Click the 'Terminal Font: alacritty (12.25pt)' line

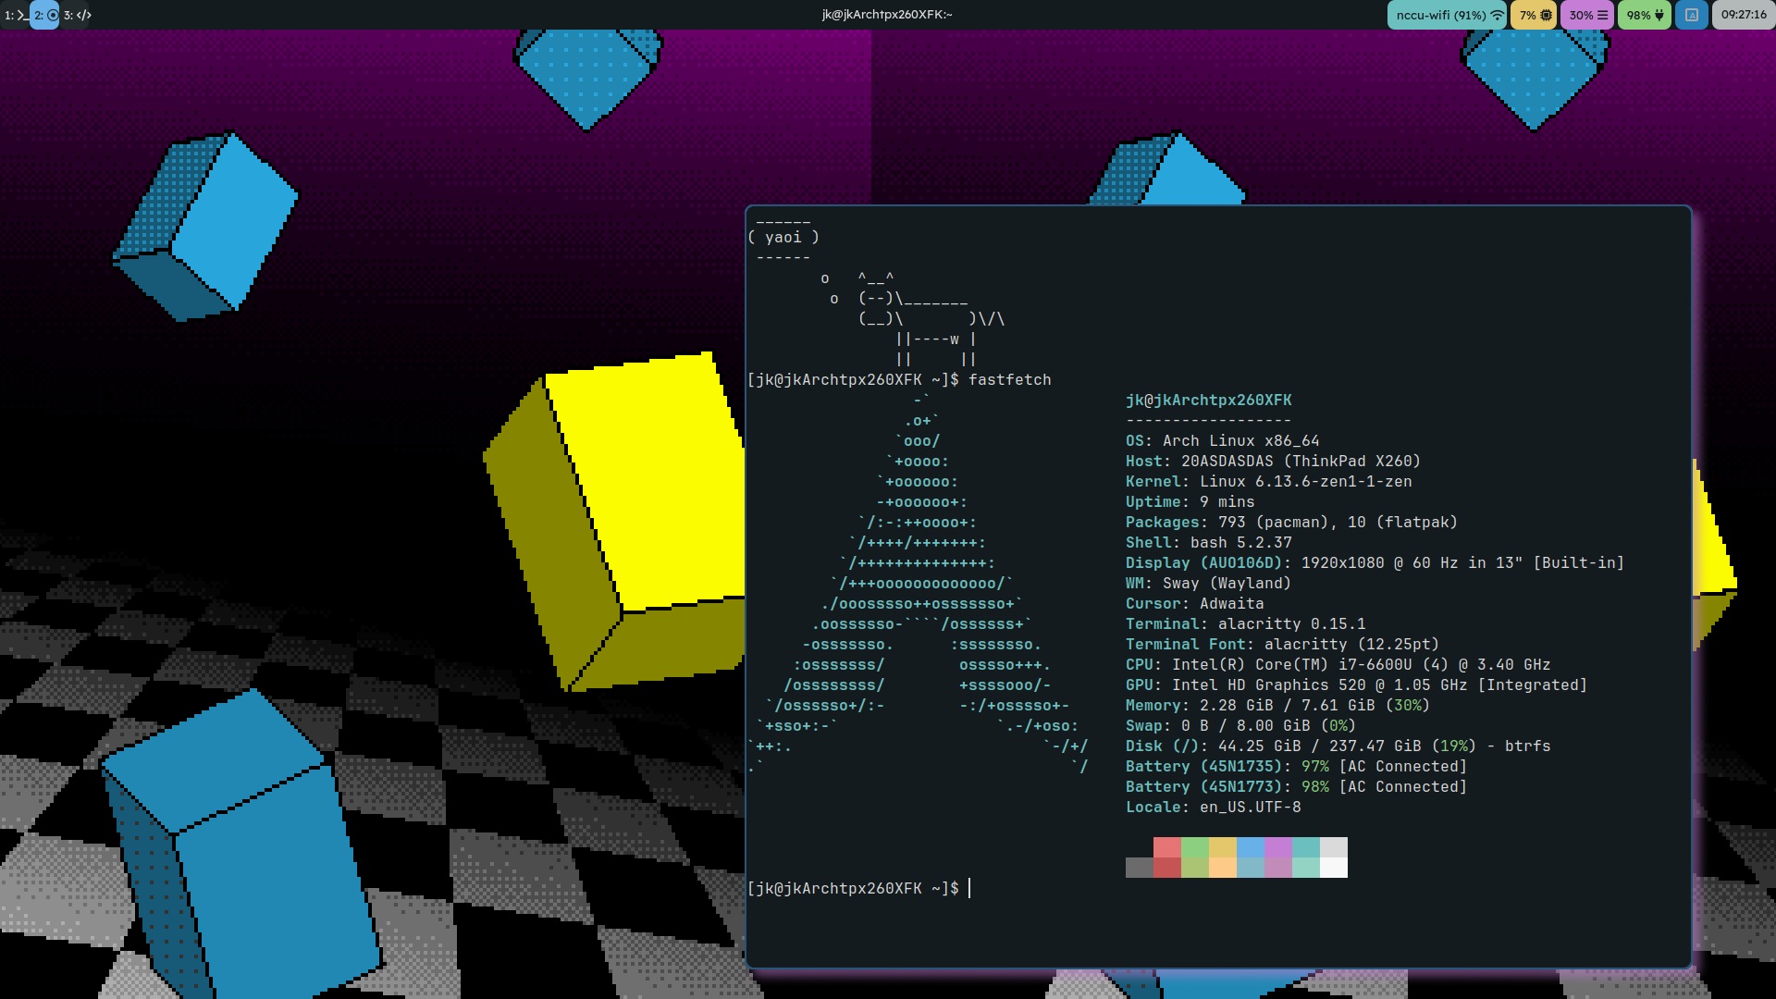point(1282,644)
